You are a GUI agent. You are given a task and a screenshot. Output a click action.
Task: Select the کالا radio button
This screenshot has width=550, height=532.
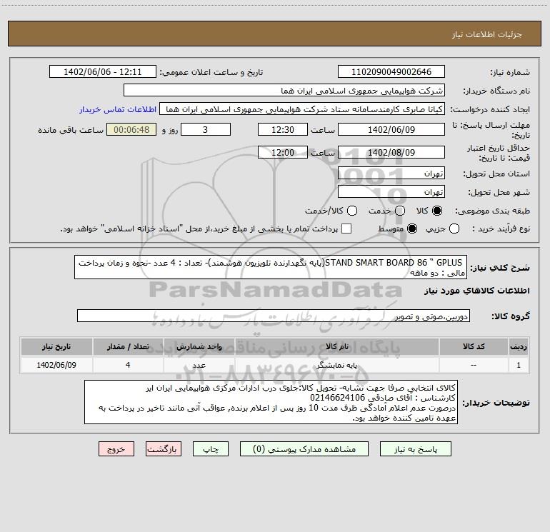tap(437, 211)
